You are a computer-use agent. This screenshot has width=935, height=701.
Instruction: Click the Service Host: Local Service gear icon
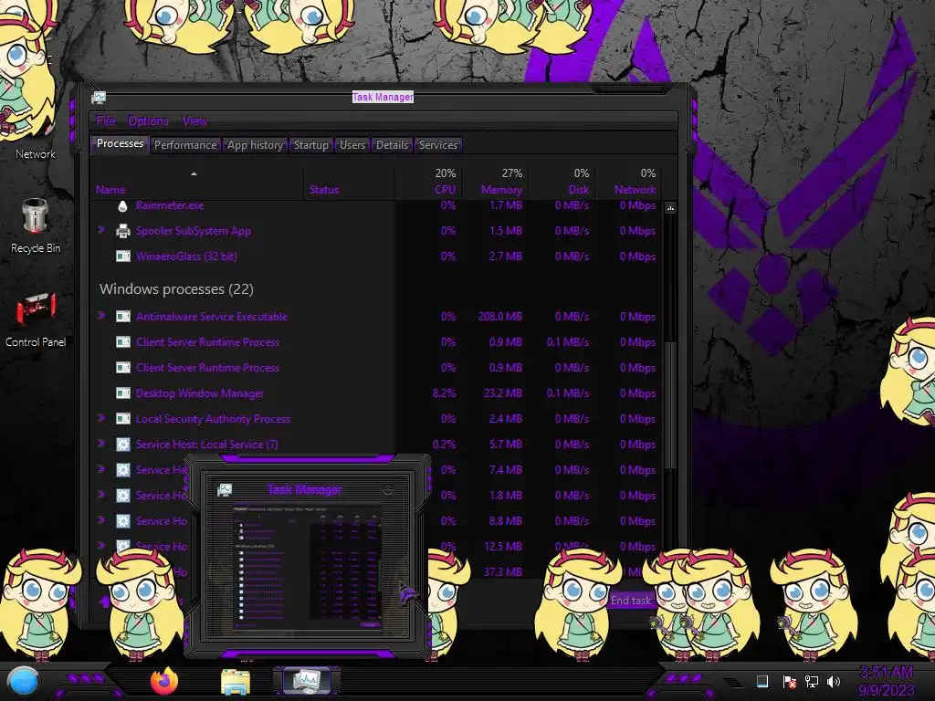coord(123,445)
